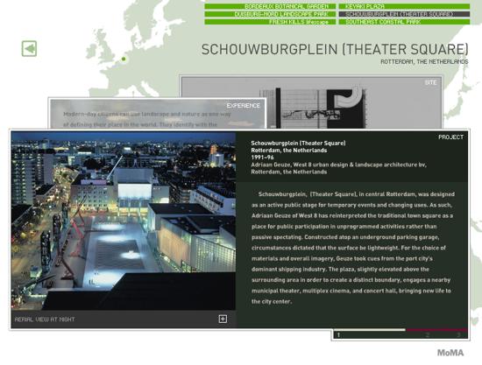Go to page 1 of project slides

coord(338,335)
